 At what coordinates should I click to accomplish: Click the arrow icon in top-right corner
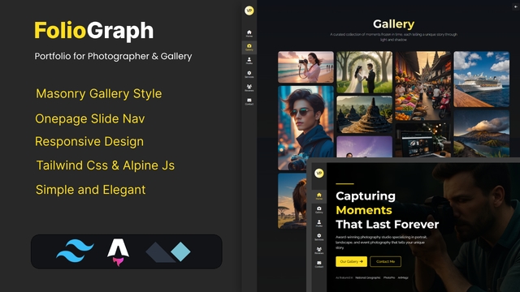click(516, 6)
